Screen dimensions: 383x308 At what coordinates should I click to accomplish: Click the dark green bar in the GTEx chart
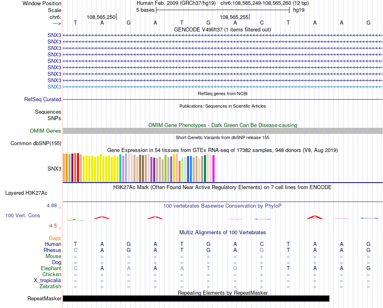(205, 169)
